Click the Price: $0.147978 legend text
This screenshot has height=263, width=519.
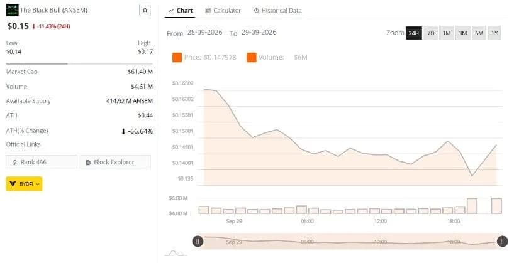pyautogui.click(x=210, y=58)
